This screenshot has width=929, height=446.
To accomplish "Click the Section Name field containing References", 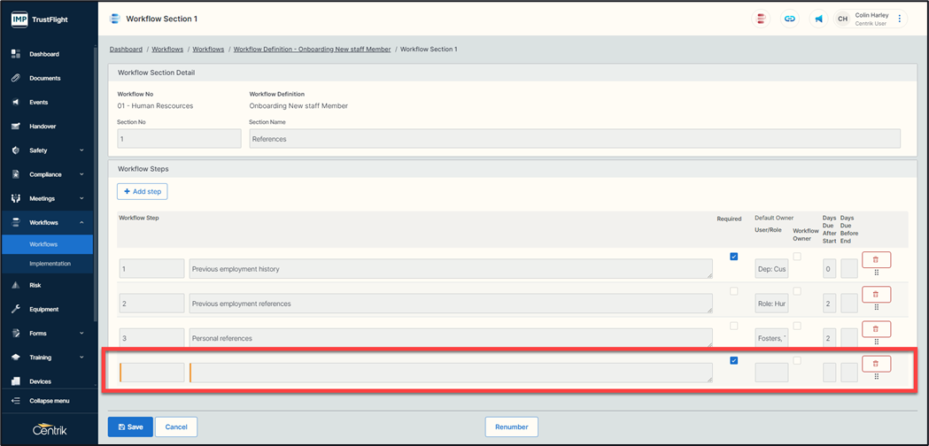I will tap(574, 139).
